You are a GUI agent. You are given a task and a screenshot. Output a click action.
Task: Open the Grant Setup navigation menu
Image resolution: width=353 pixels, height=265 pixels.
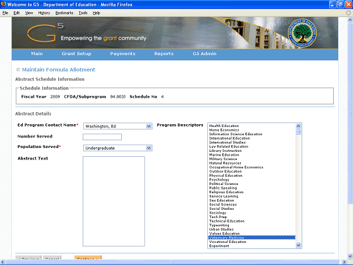click(x=76, y=54)
